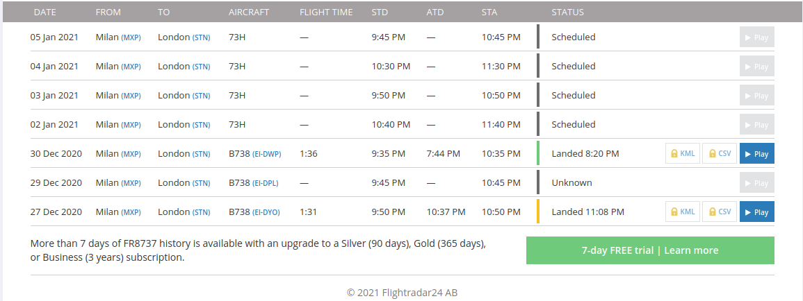803x301 pixels.
Task: Download KML for 30 Dec 2020 flight
Action: (x=682, y=153)
